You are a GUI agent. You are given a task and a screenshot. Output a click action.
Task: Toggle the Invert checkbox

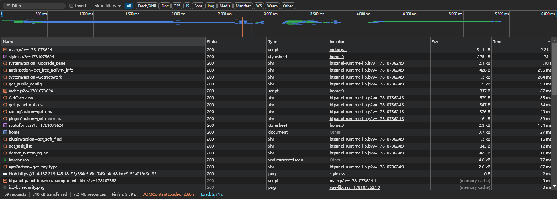(x=71, y=6)
